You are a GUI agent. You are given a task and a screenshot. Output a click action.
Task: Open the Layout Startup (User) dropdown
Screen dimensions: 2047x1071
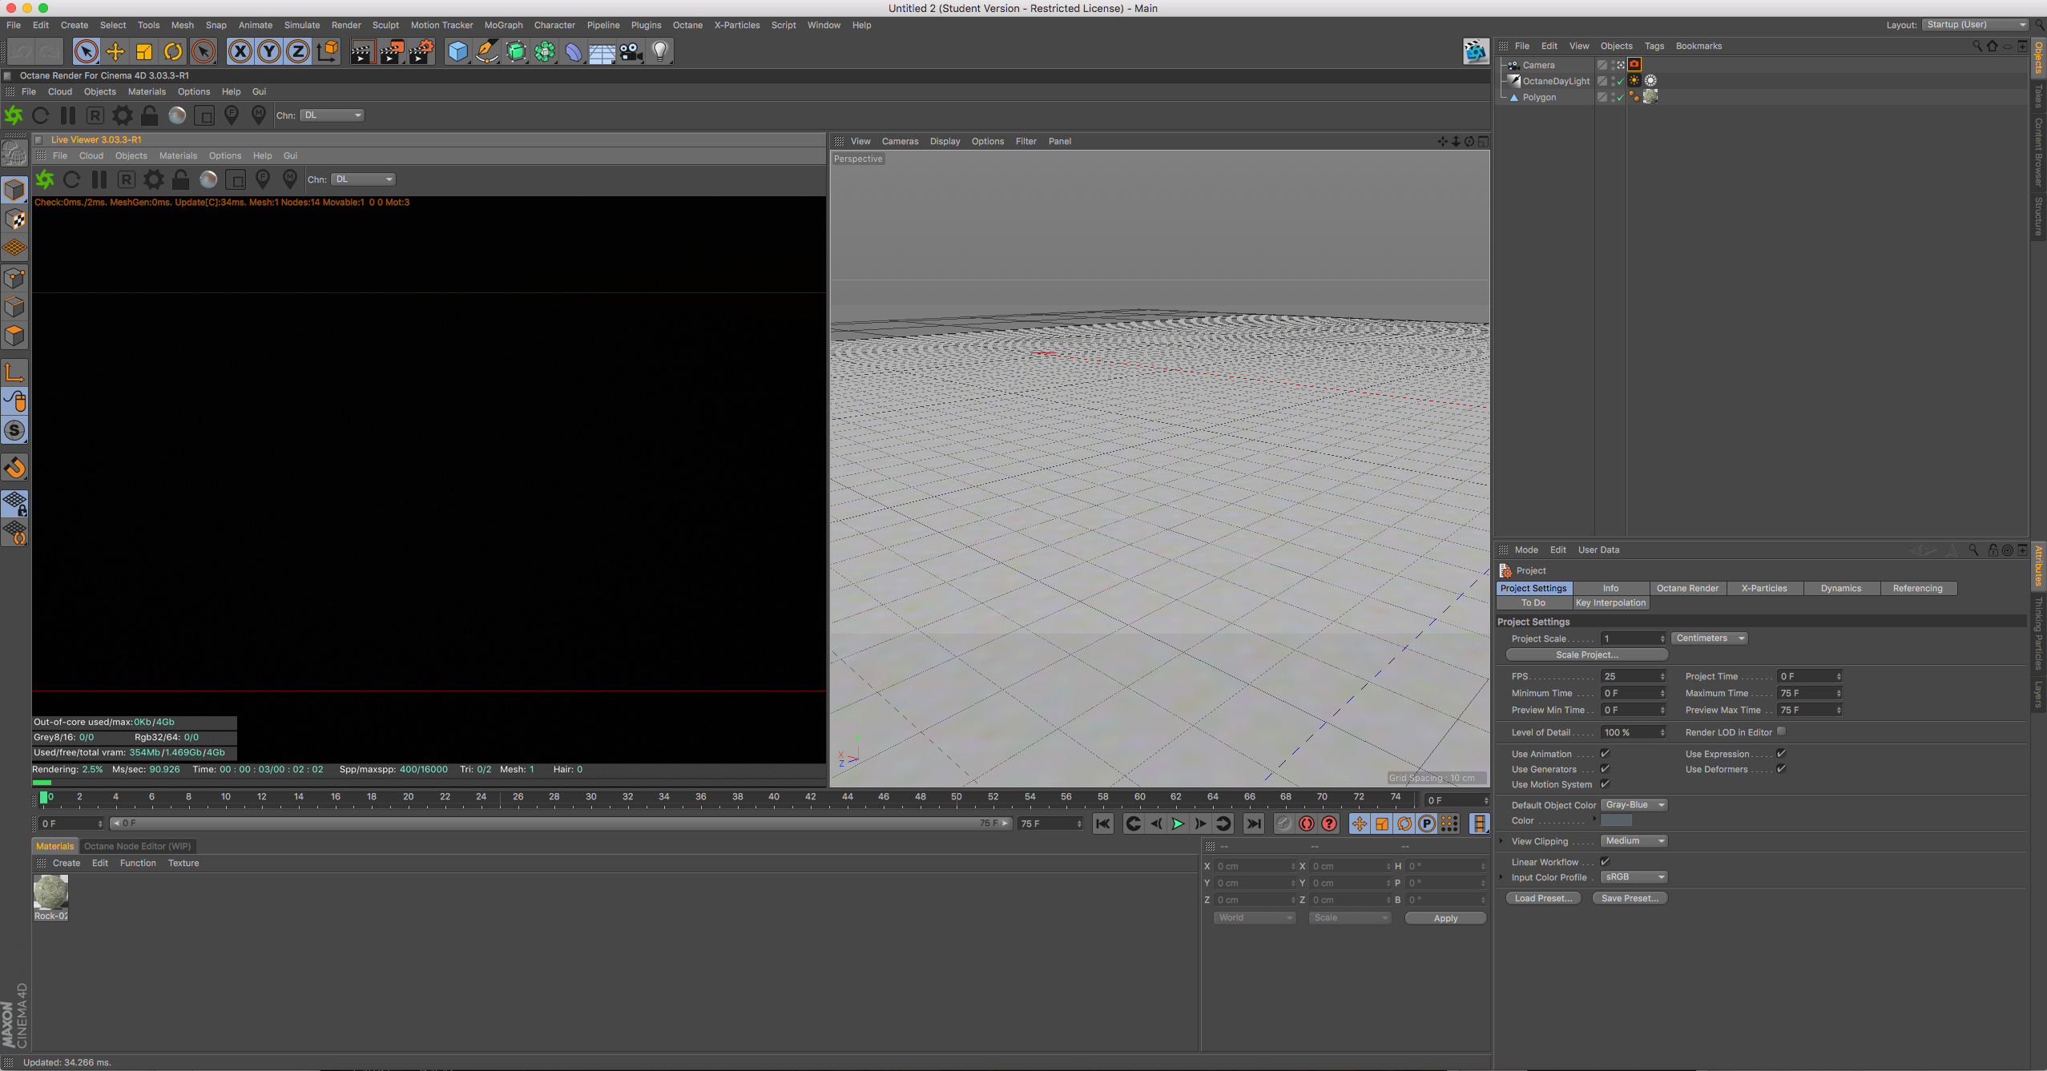(1975, 25)
